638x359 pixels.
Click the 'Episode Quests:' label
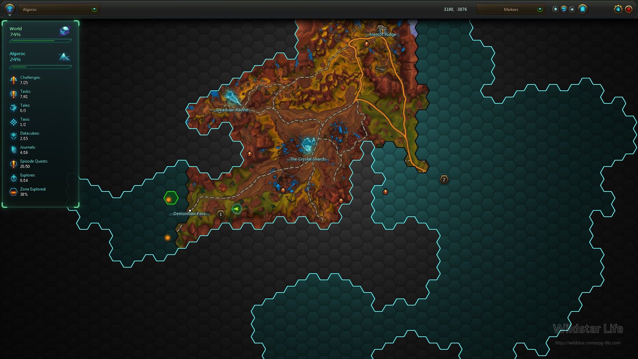(34, 161)
